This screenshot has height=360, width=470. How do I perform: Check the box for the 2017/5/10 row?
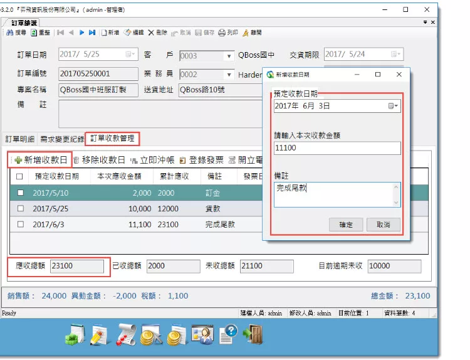pyautogui.click(x=20, y=193)
